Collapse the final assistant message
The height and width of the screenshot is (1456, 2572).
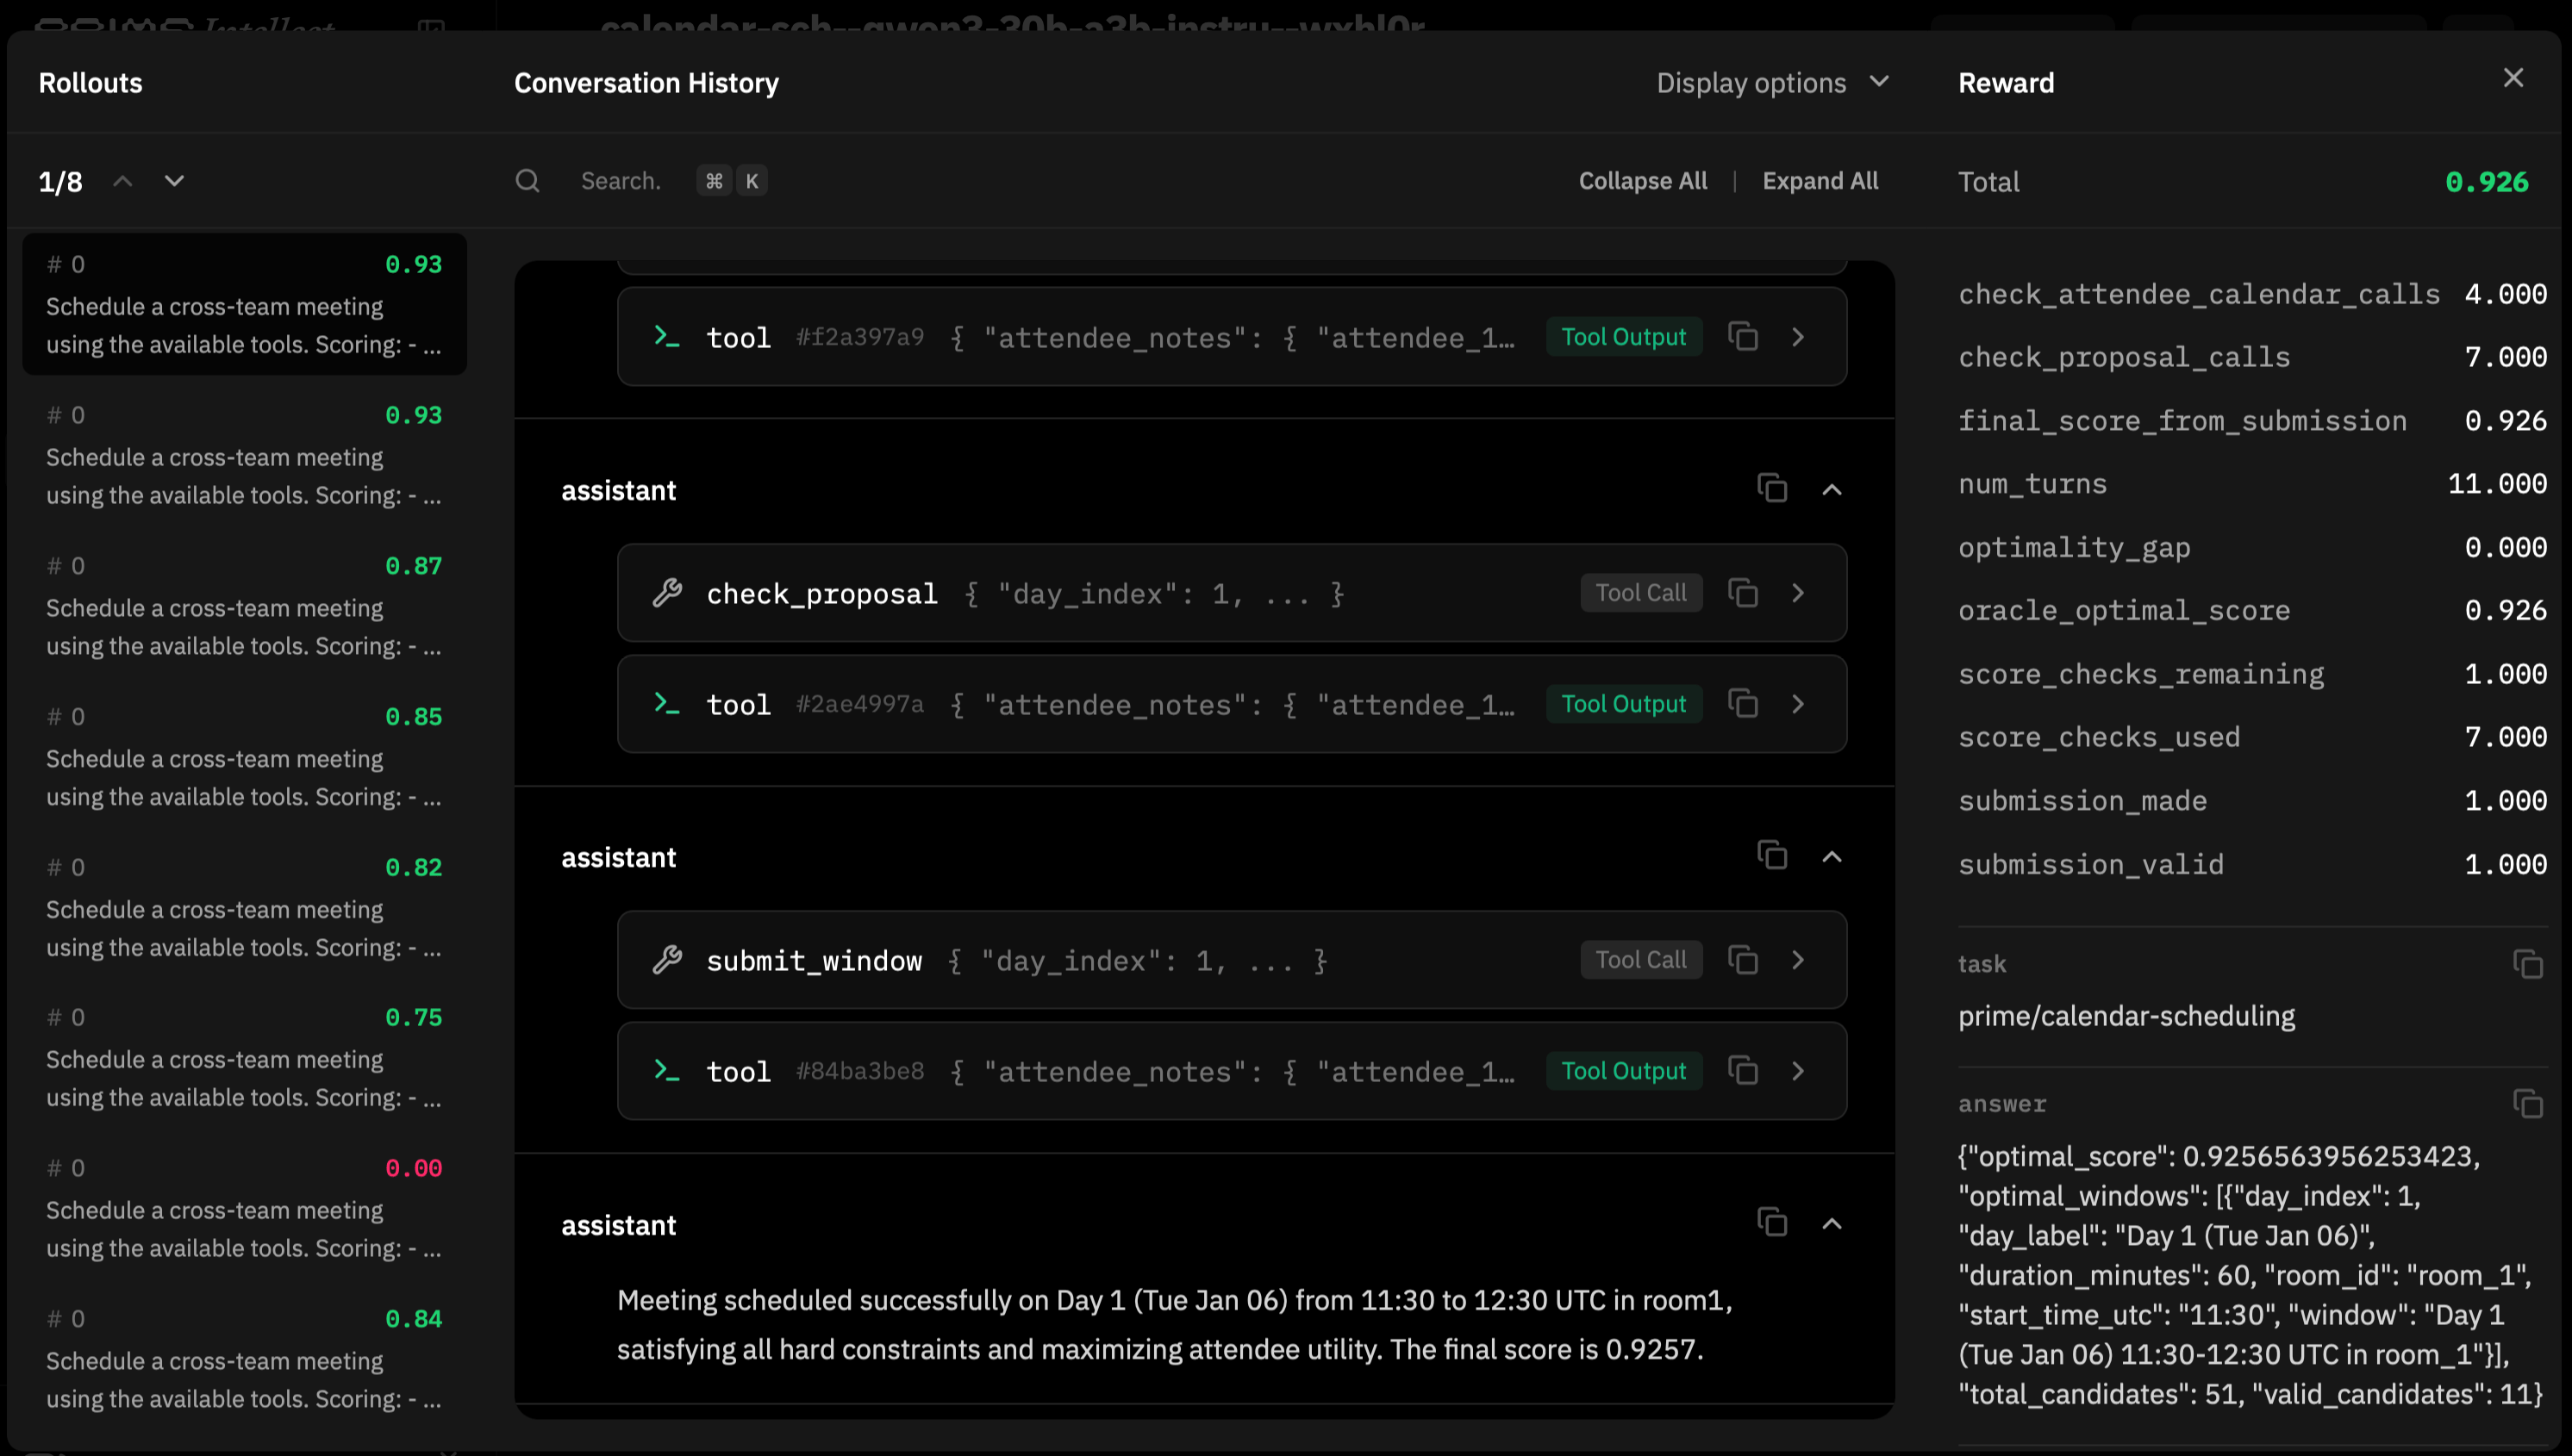1832,1223
